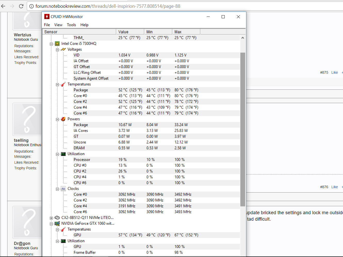Click the HWMonitor vertical scrollbar thumb

pyautogui.click(x=242, y=129)
